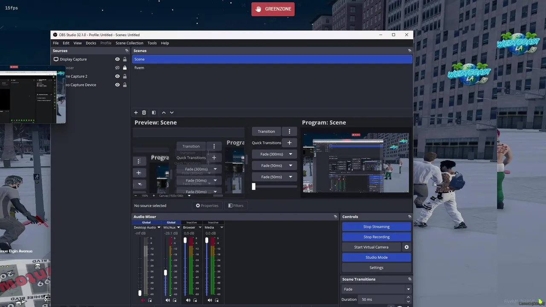Open virtual camera configuration gear
Image resolution: width=546 pixels, height=307 pixels.
click(x=407, y=247)
